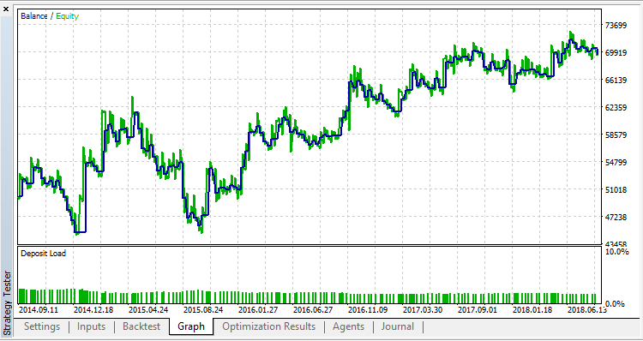The image size is (643, 341).
Task: Open the Optimization Results tab
Action: click(x=269, y=326)
